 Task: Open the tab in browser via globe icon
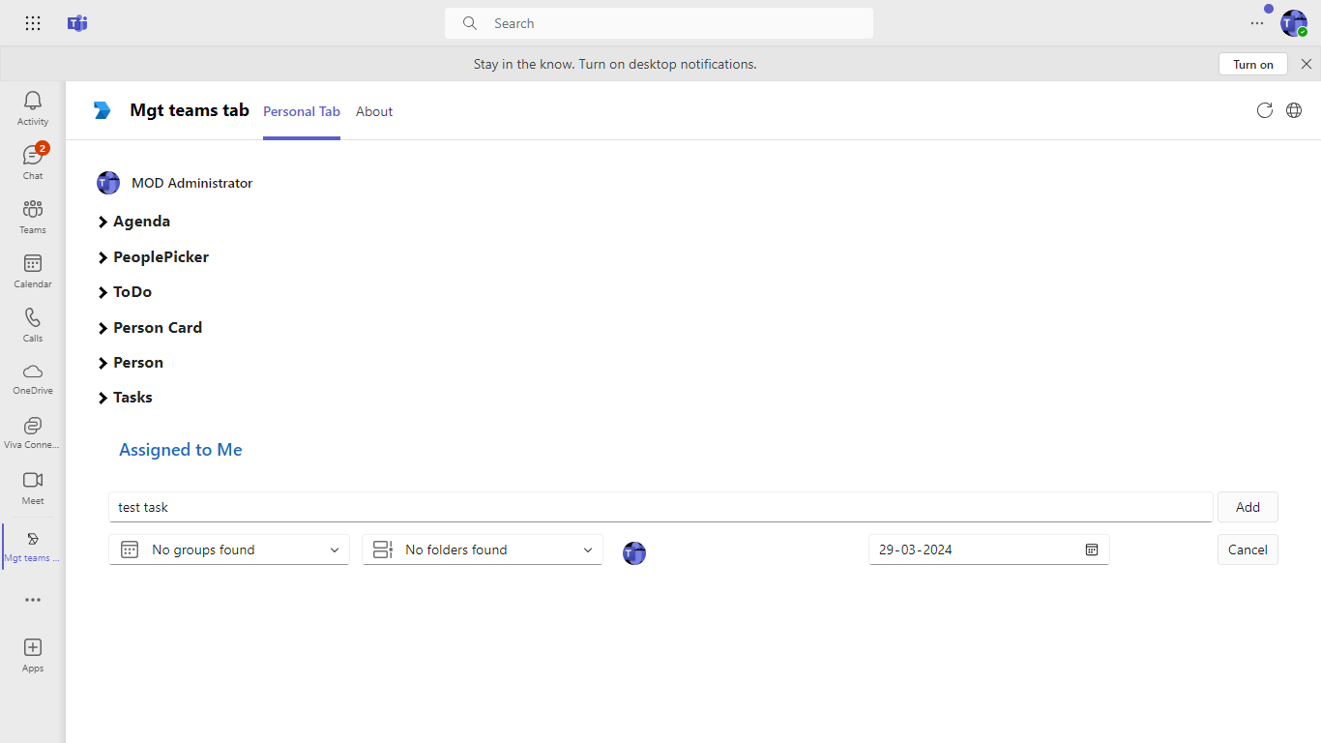[x=1294, y=110]
